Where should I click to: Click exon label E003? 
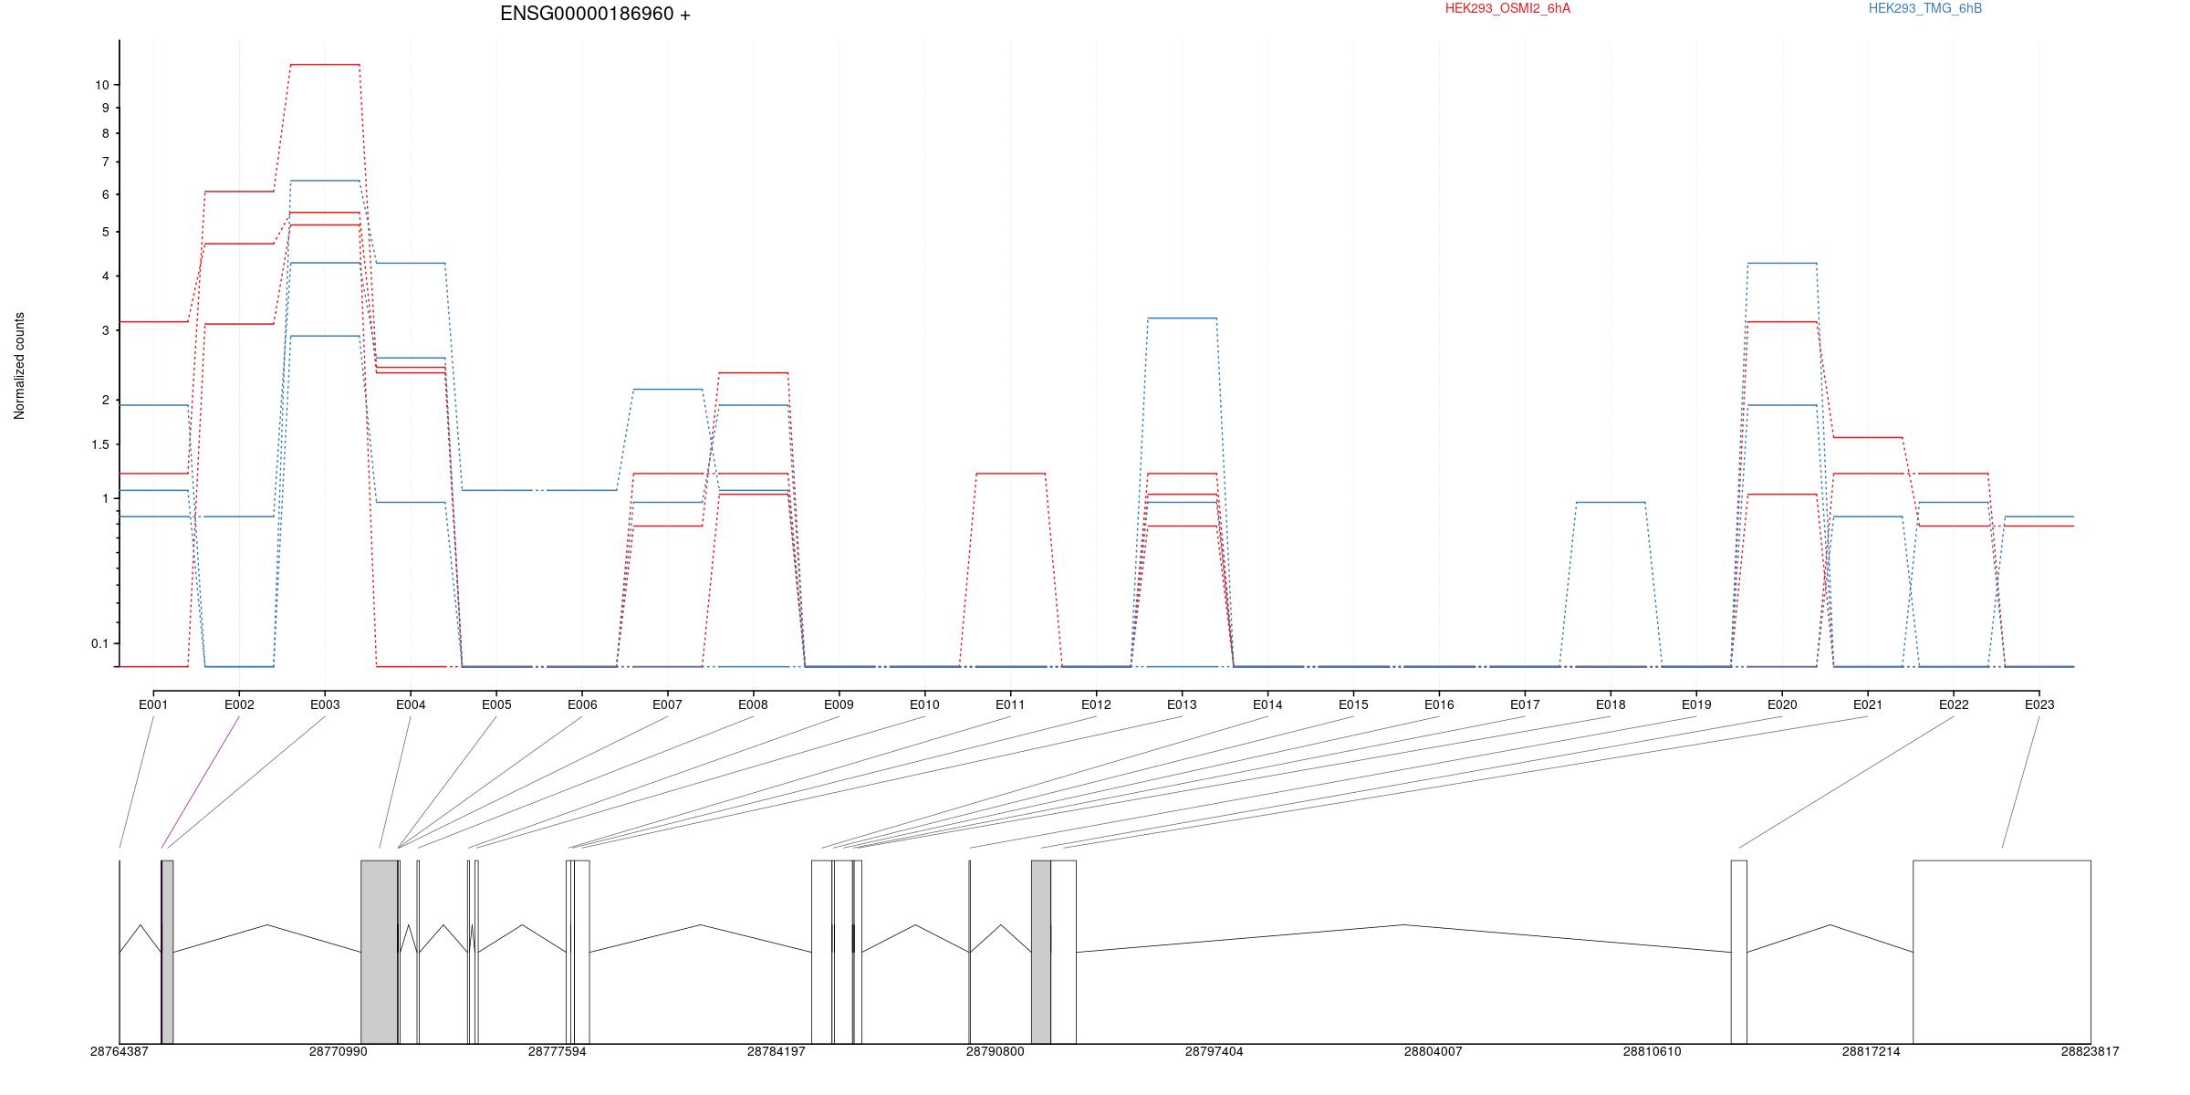tap(325, 704)
